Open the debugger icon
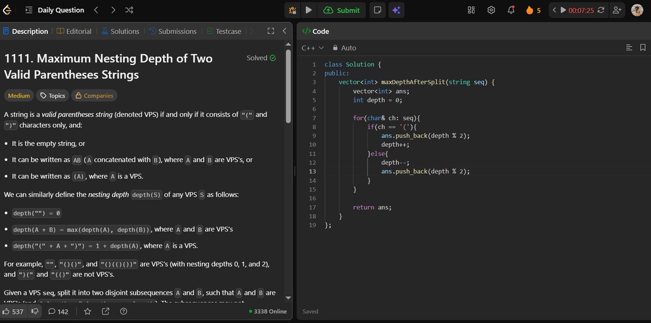The image size is (651, 323). [292, 10]
